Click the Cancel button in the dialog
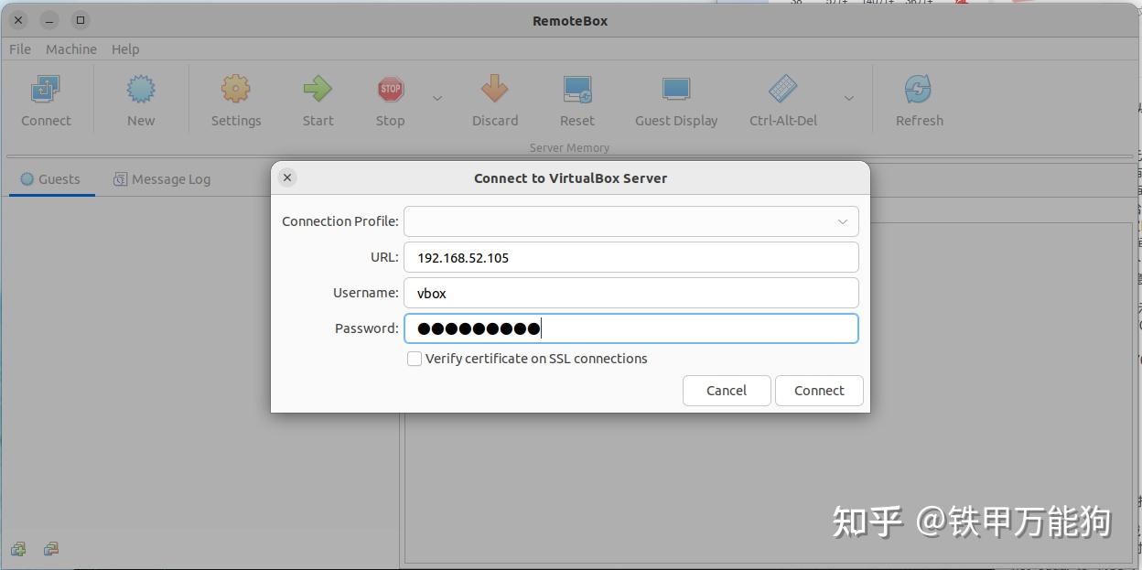Viewport: 1142px width, 570px height. [727, 391]
